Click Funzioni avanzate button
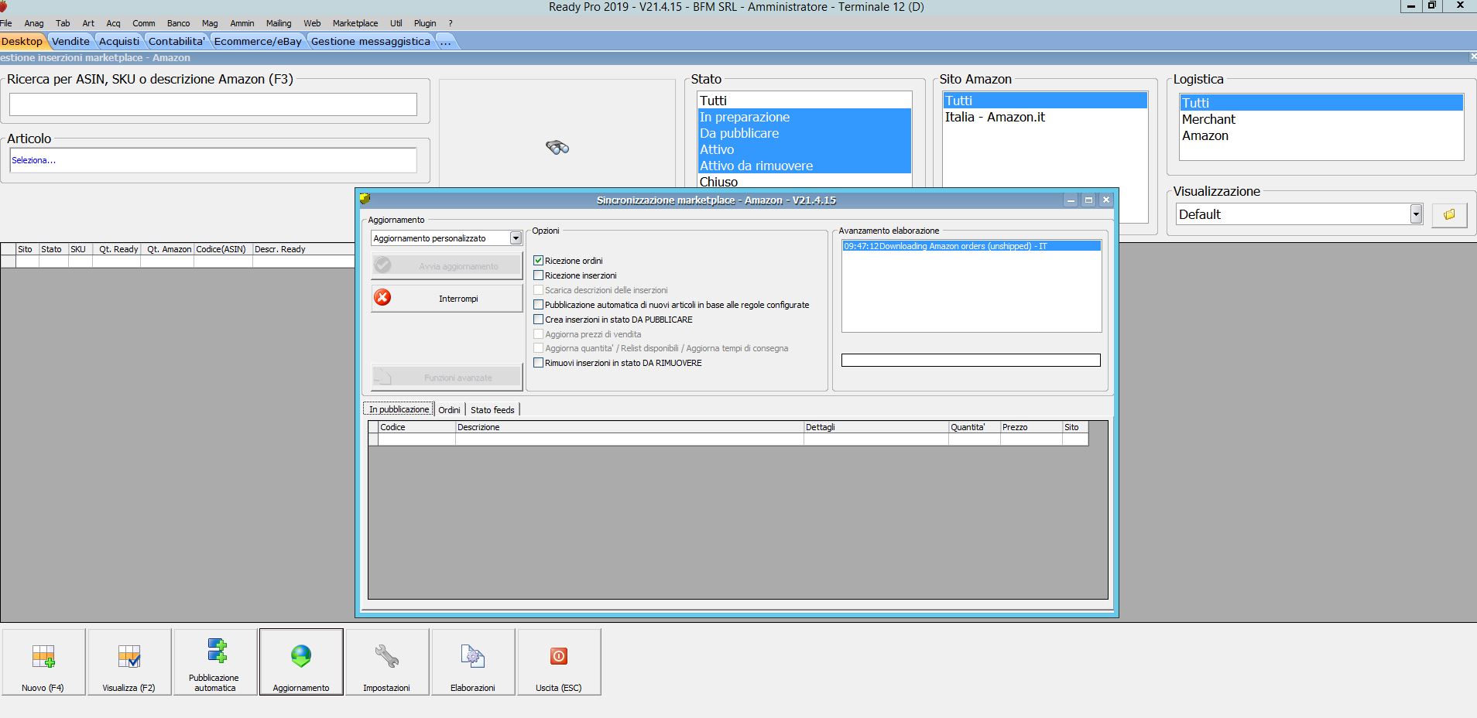 click(x=447, y=377)
